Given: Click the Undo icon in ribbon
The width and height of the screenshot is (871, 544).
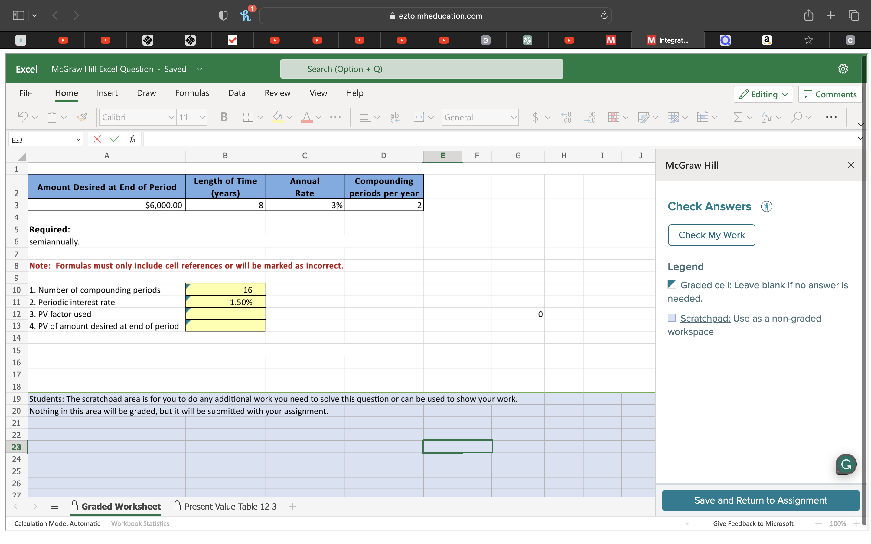Looking at the screenshot, I should click(23, 117).
